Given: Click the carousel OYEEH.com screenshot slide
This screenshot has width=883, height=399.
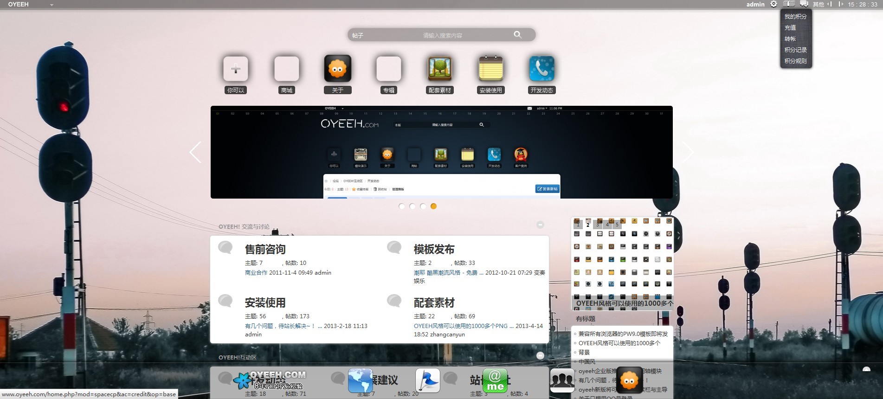Looking at the screenshot, I should 442,152.
